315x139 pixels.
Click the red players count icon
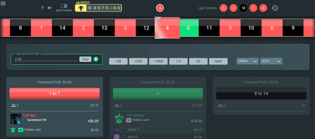pyautogui.click(x=14, y=105)
